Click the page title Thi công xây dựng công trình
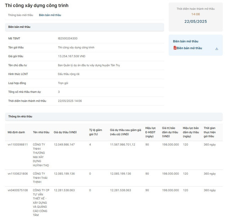Screen dimensions: 227x218 [37, 6]
